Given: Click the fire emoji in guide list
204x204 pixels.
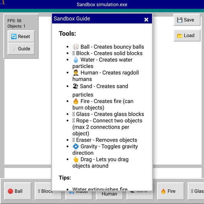Looking at the screenshot, I should click(76, 101).
